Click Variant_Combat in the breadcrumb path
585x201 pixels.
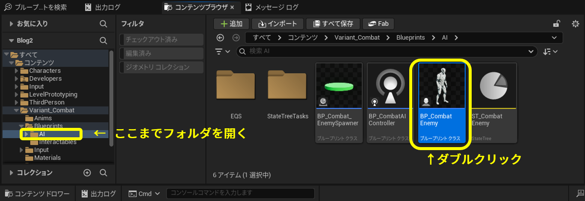click(x=357, y=38)
